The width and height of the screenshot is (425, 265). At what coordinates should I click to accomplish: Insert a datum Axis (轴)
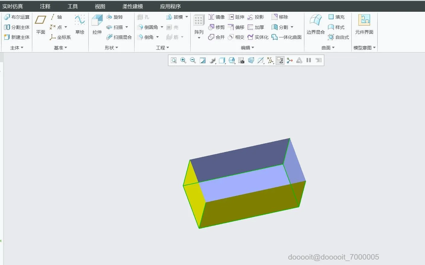pos(56,17)
